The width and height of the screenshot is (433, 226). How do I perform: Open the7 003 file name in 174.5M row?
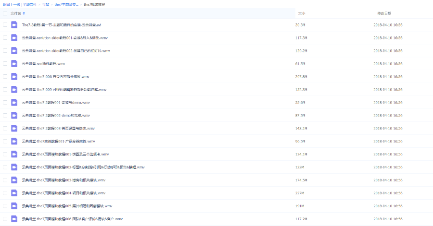[64, 180]
